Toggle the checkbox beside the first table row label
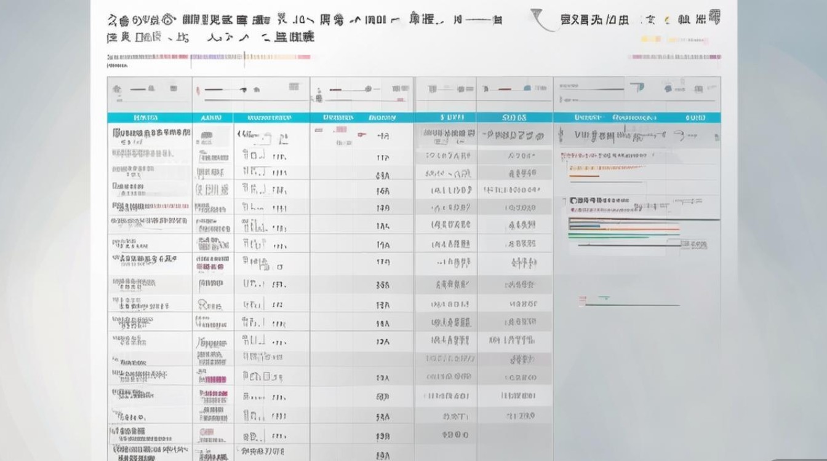This screenshot has width=827, height=461. [114, 132]
